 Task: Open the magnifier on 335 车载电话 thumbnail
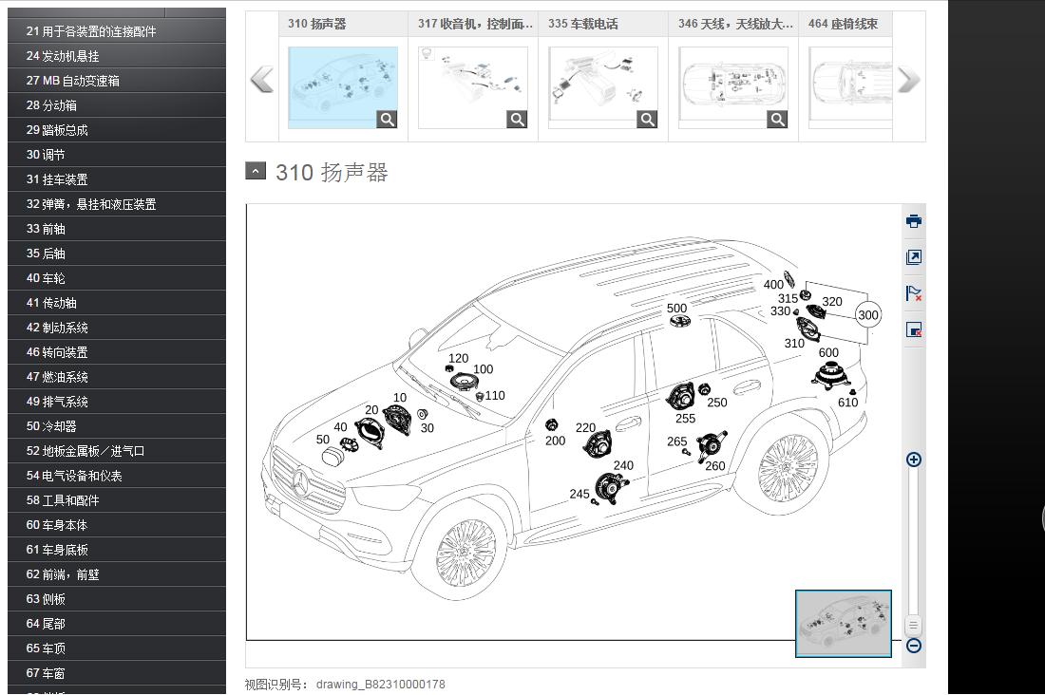click(647, 119)
